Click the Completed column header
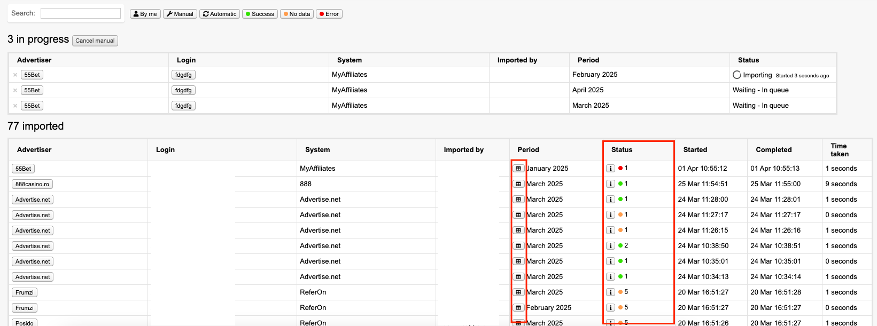This screenshot has width=877, height=326. (773, 150)
